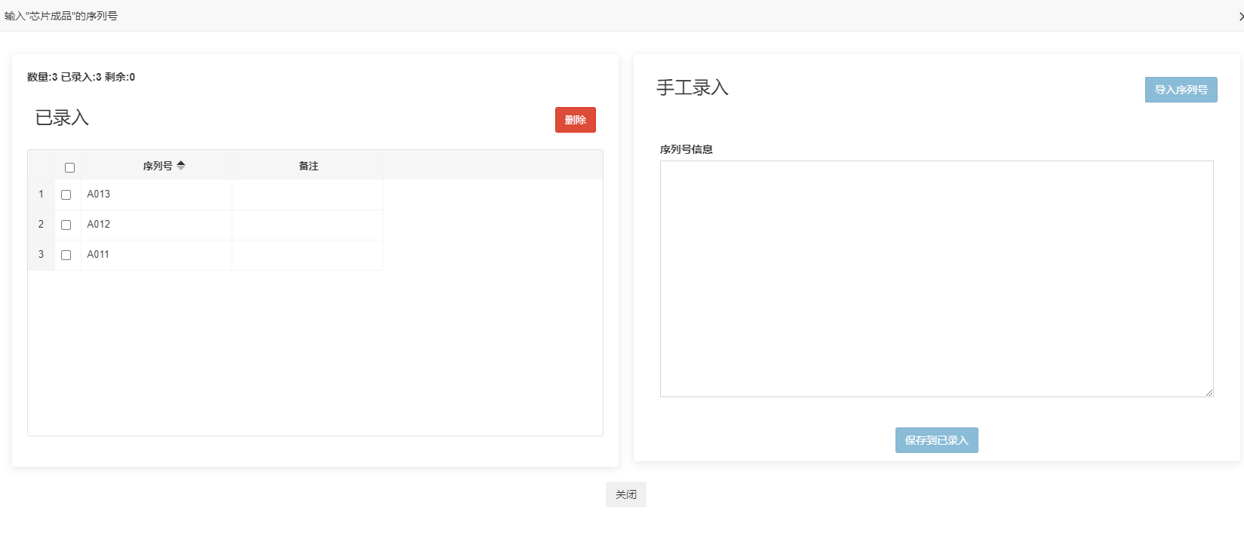Click the 保存到已录入 button
The image size is (1244, 554).
937,440
